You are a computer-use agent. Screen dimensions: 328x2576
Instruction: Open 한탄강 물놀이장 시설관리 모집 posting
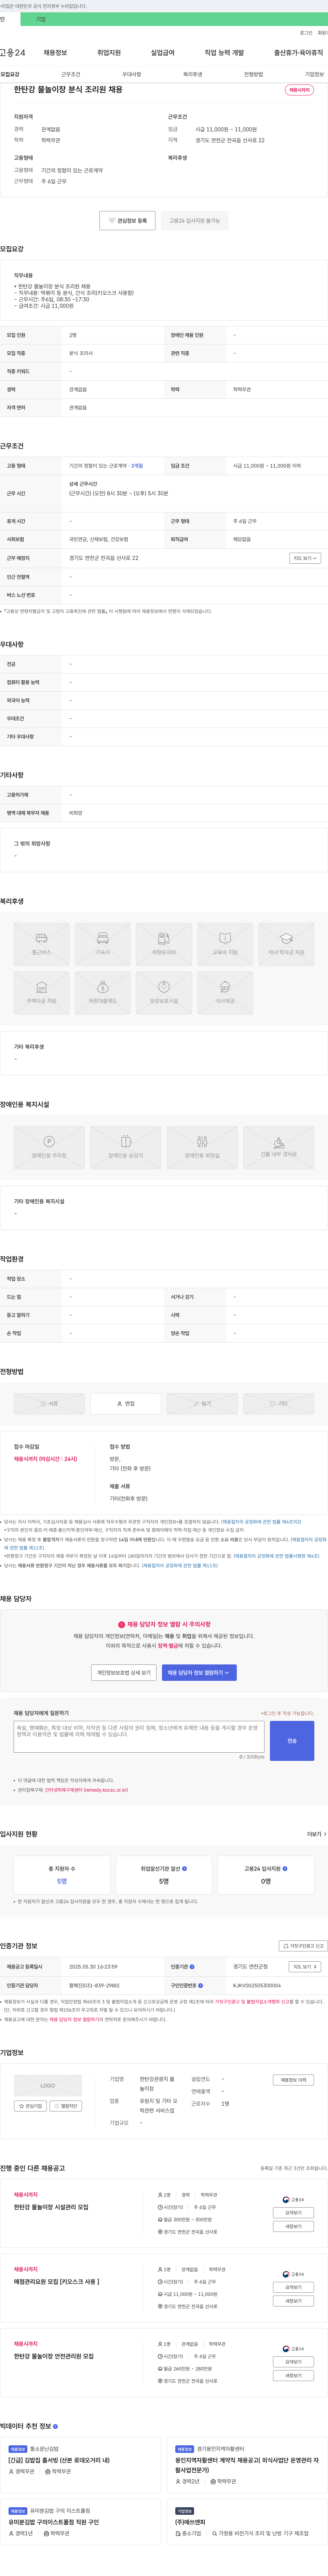51,2207
